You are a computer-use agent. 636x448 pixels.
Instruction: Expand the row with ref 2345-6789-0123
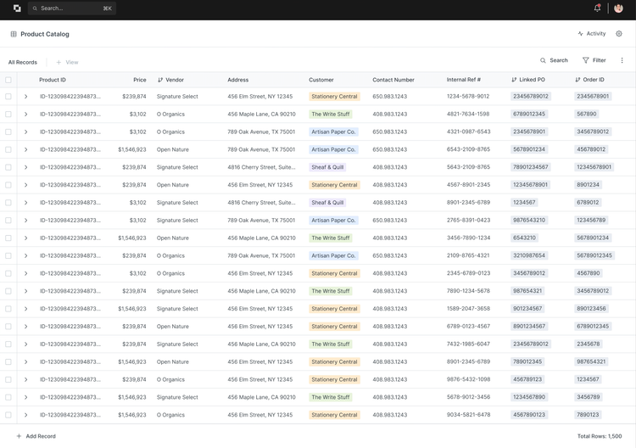click(25, 273)
